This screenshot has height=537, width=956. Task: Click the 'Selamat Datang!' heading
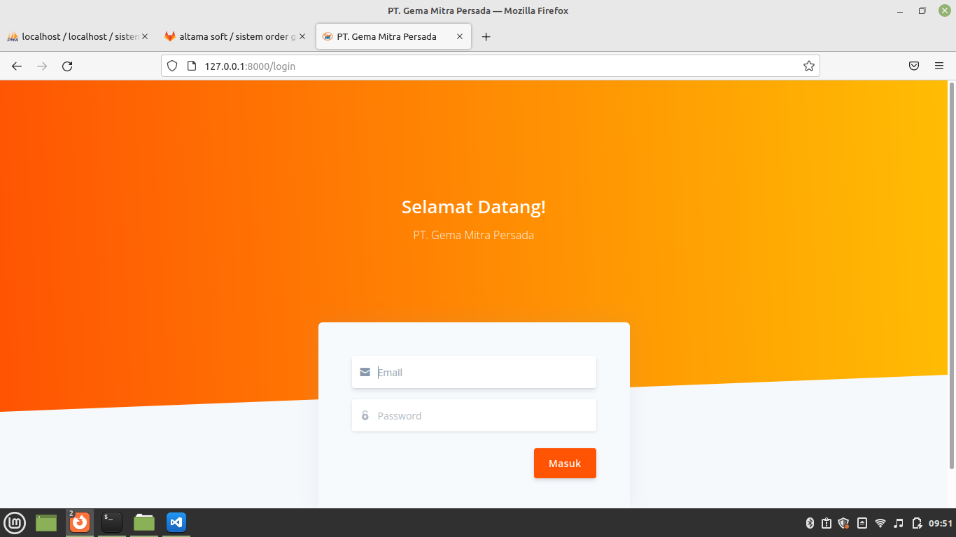(x=474, y=207)
